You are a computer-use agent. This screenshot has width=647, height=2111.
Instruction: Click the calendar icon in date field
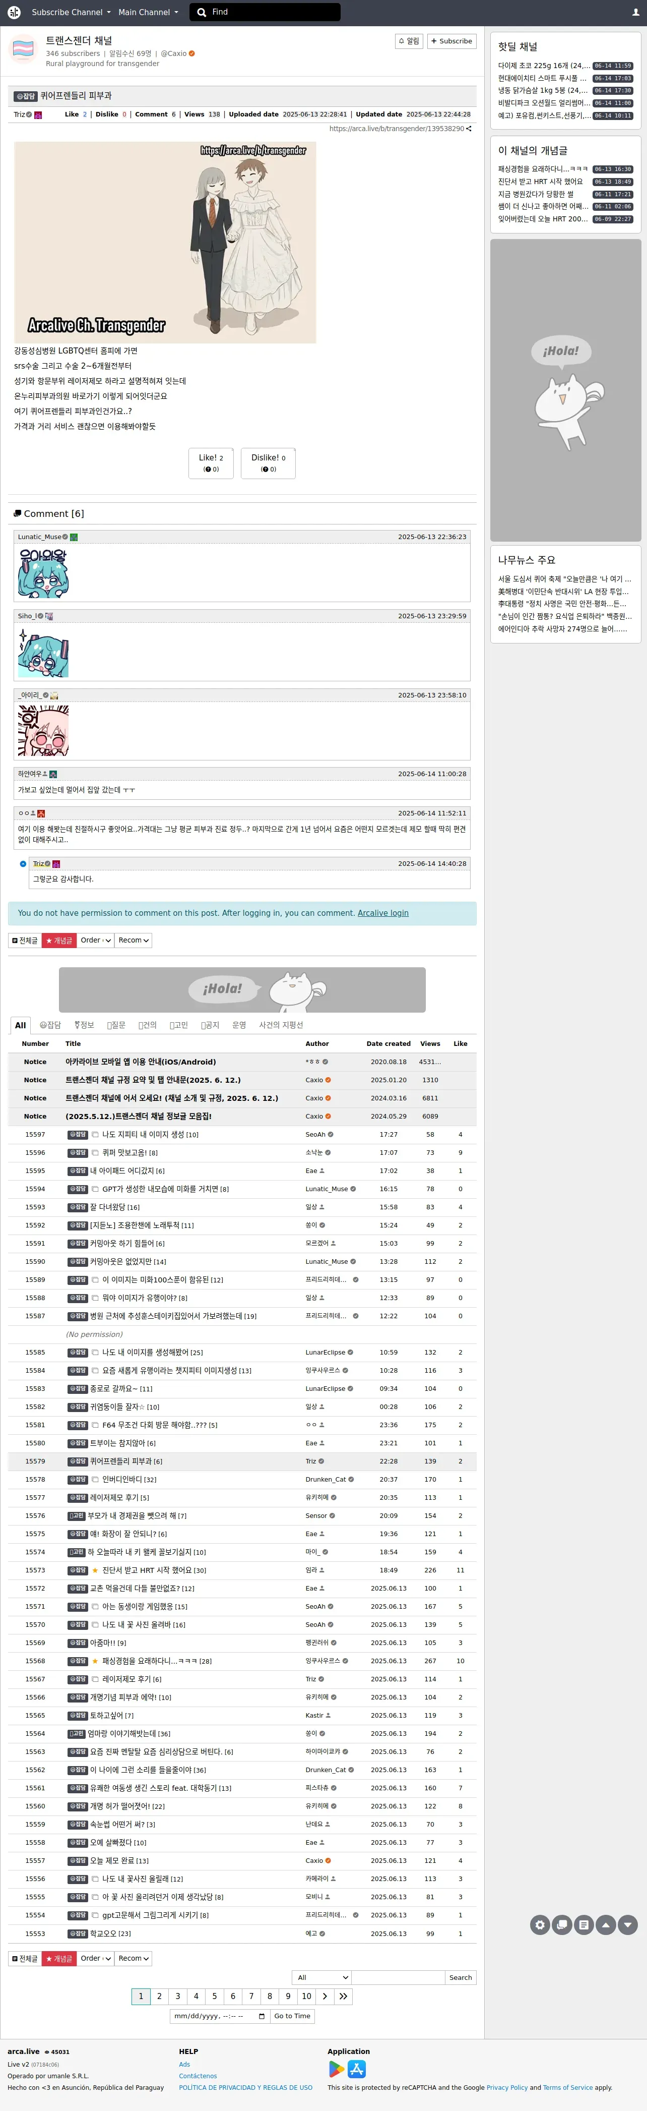[x=261, y=2017]
